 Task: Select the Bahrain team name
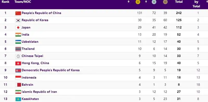tap(28, 85)
